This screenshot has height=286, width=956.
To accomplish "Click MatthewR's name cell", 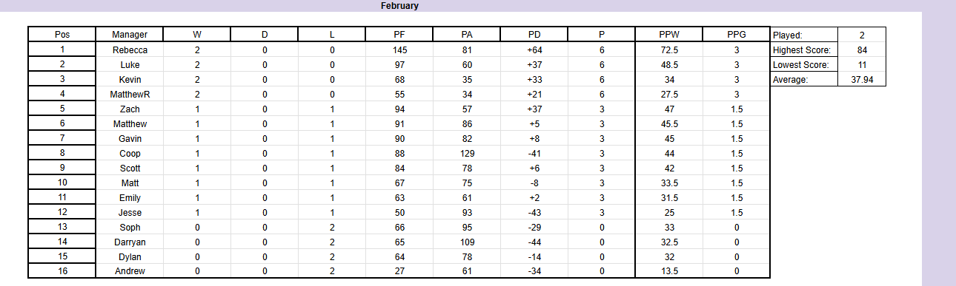I will click(x=130, y=94).
